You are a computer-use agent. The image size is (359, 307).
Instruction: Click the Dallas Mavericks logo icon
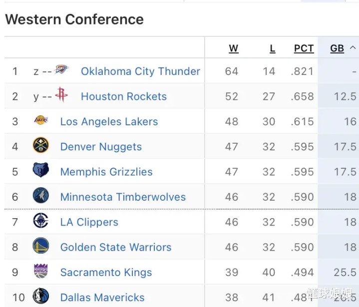click(x=41, y=297)
